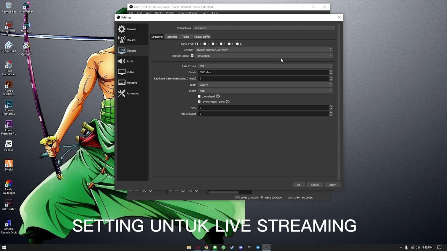Click the Max B-frames input field

tap(263, 114)
